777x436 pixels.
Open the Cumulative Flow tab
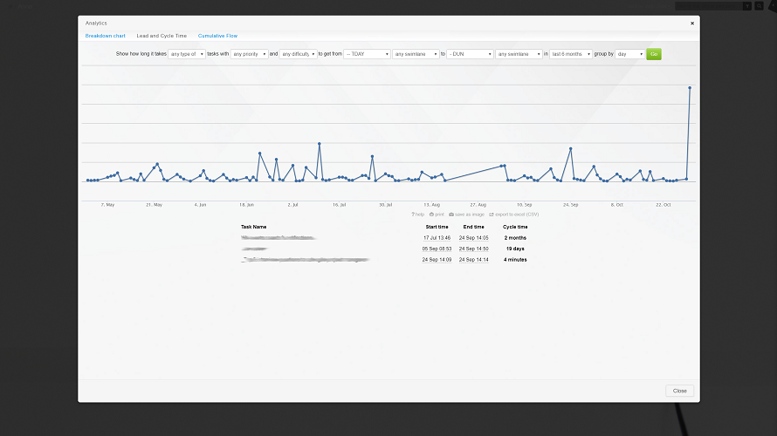pos(217,36)
